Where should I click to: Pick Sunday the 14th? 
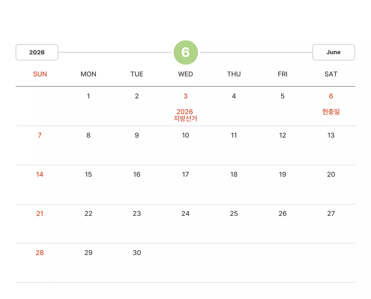(40, 174)
